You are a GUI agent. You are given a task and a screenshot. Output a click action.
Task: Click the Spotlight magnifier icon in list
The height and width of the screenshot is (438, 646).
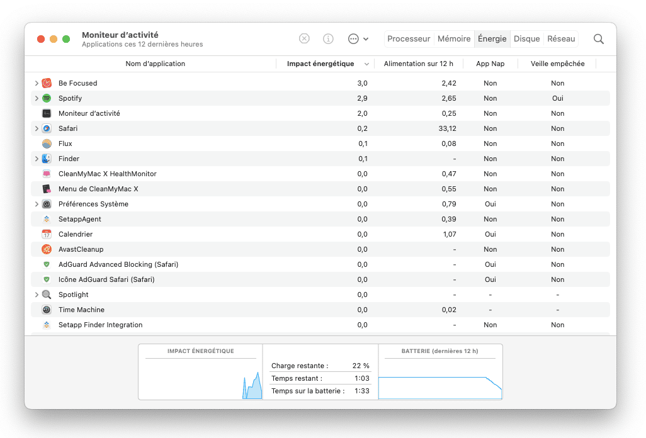coord(47,295)
